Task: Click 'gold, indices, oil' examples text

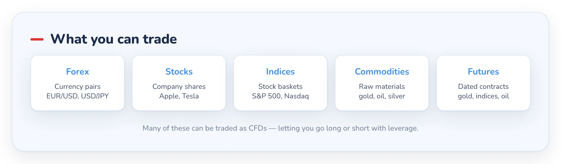Action: (x=483, y=96)
